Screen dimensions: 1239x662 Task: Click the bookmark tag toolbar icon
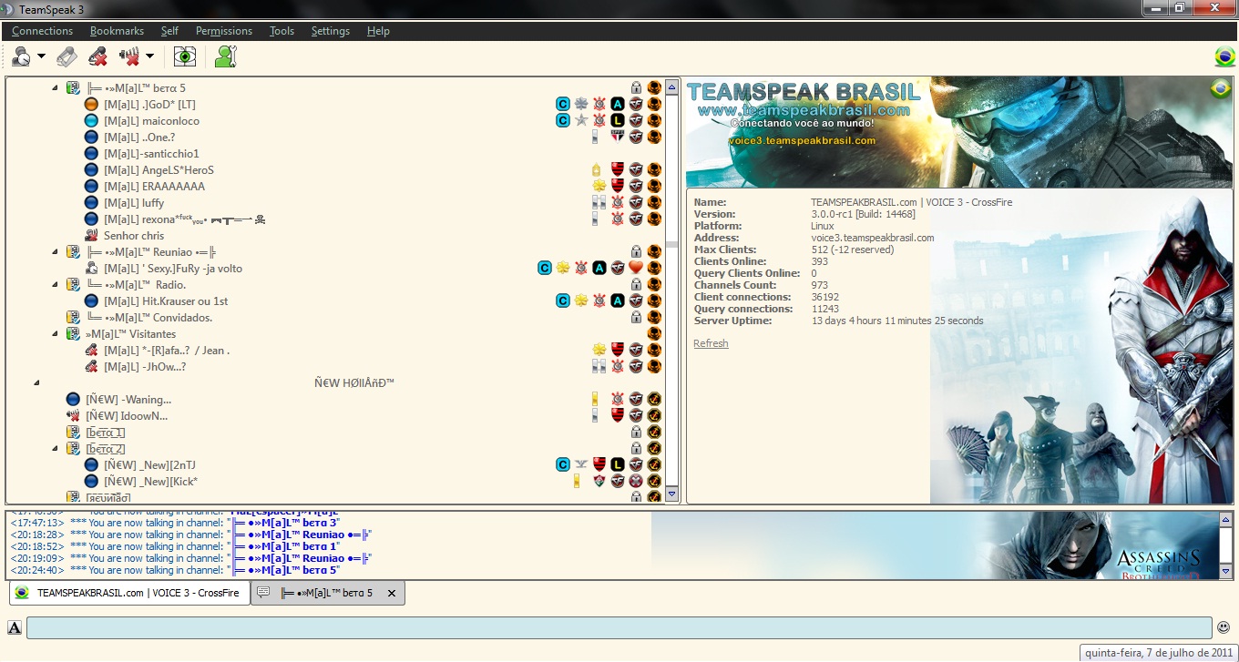[67, 56]
